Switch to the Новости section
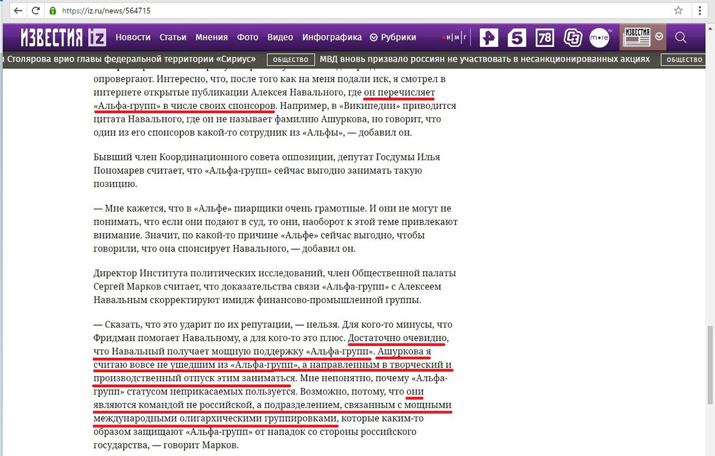 click(x=133, y=37)
